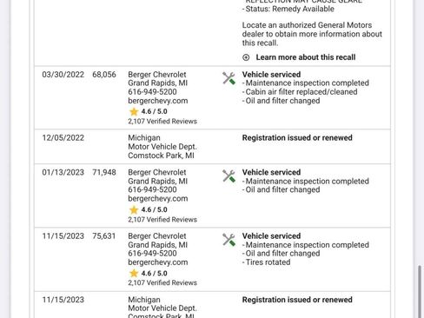The height and width of the screenshot is (318, 424).
Task: Select Berger Chevrolet name in 11/15/2023 row
Action: click(157, 236)
